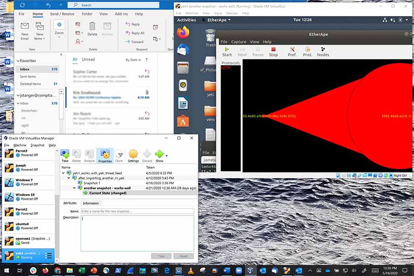This screenshot has height=276, width=414.
Task: Open VirtualBox Manager Machine menu
Action: (20, 146)
